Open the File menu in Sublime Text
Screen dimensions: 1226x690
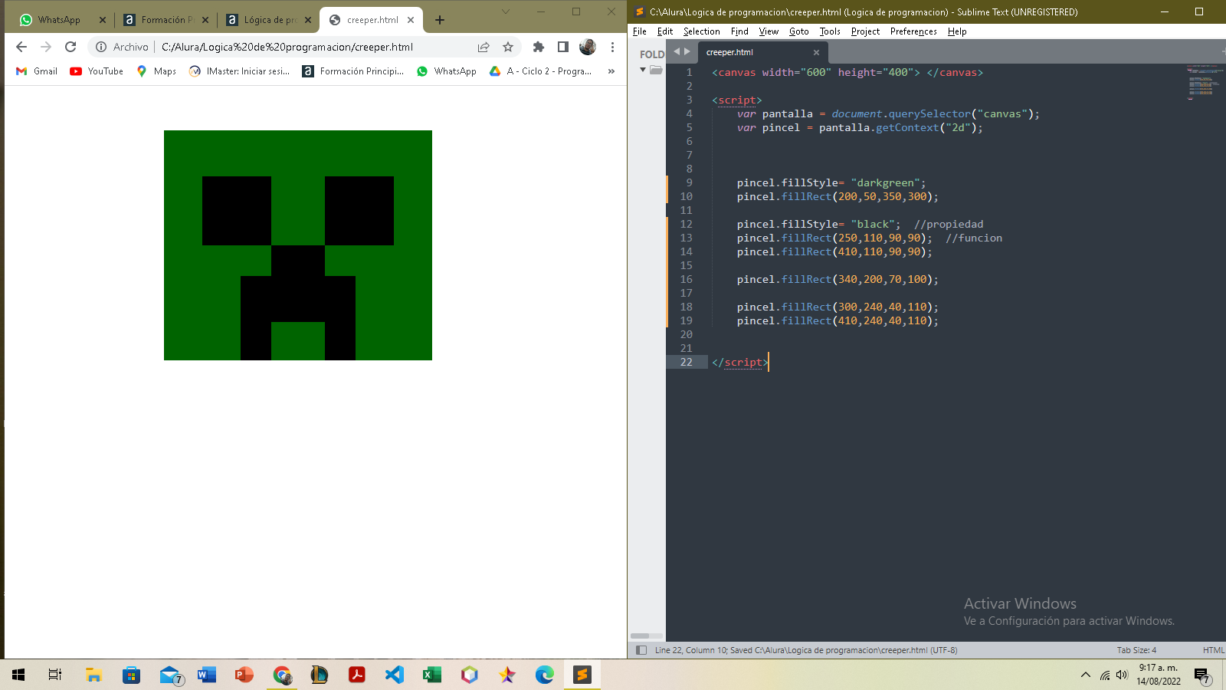[x=640, y=31]
